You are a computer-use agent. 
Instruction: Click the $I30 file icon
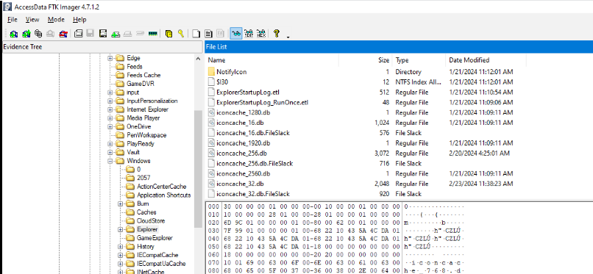[x=211, y=82]
